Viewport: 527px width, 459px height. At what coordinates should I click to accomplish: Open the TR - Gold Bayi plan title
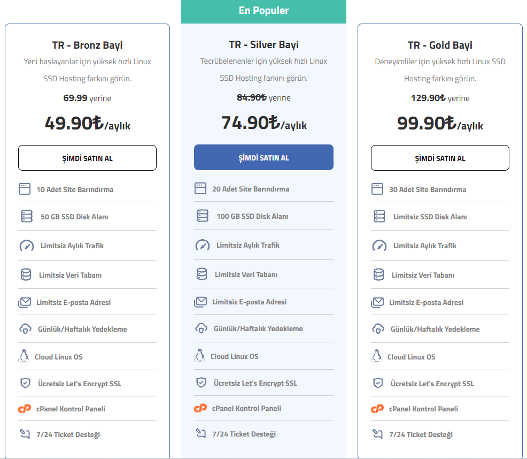[440, 45]
